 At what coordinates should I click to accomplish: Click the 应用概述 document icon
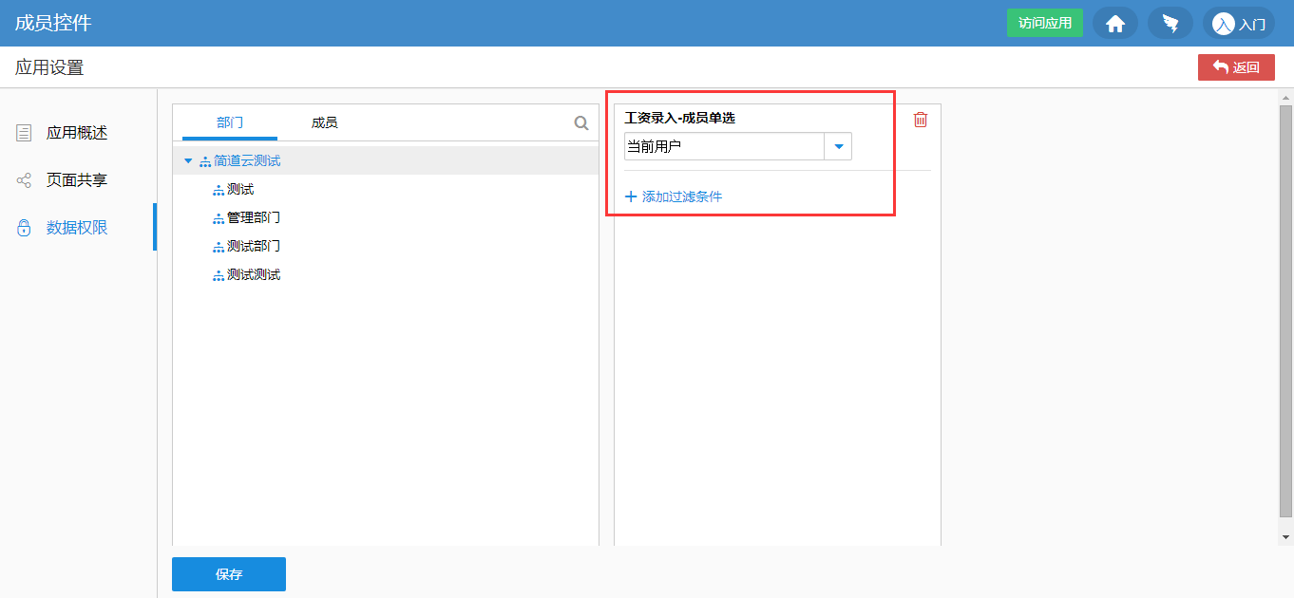pos(24,133)
